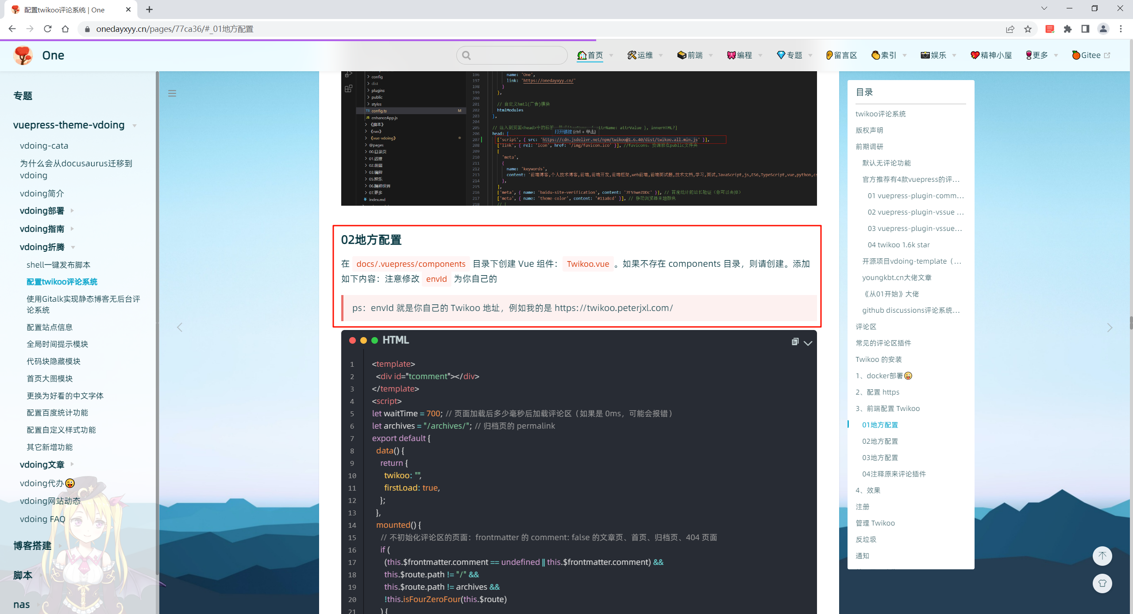Open 配置站点信息 sidebar page
This screenshot has width=1133, height=614.
[x=50, y=327]
